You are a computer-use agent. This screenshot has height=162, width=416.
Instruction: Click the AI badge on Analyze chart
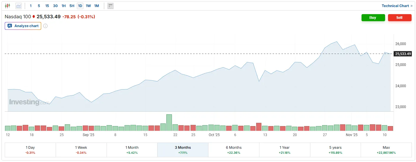coord(10,26)
